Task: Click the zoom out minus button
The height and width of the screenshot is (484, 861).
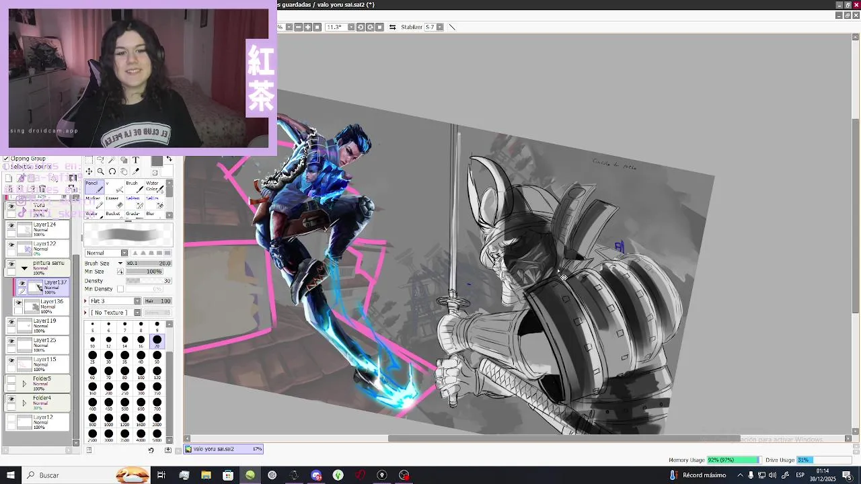Action: click(x=298, y=27)
